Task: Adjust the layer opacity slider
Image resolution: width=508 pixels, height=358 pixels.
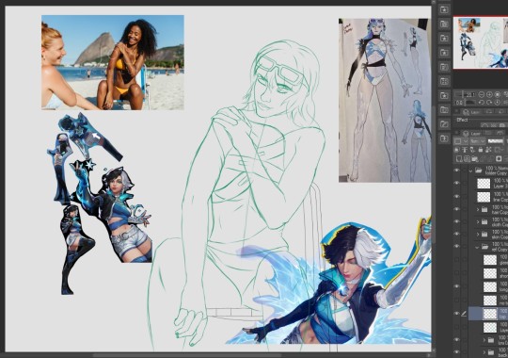Action: point(496,141)
